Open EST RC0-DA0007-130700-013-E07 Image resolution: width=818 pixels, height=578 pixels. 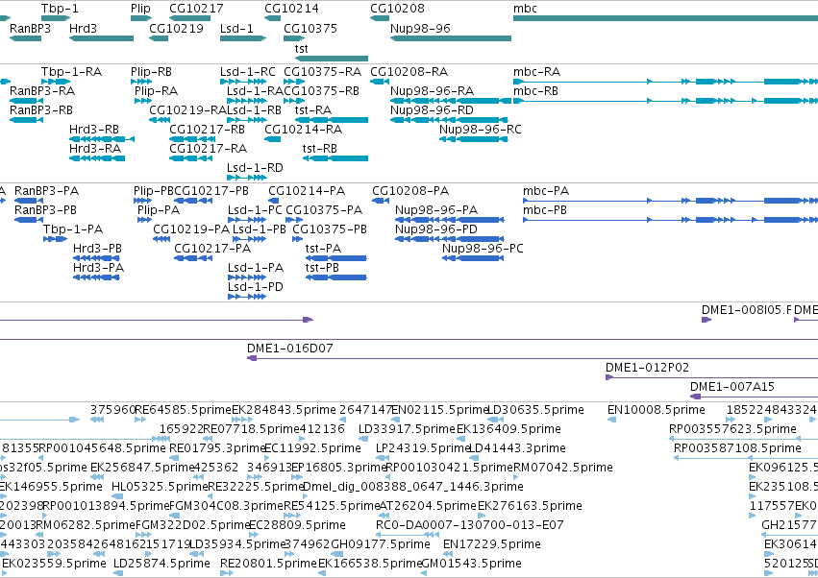click(x=470, y=525)
